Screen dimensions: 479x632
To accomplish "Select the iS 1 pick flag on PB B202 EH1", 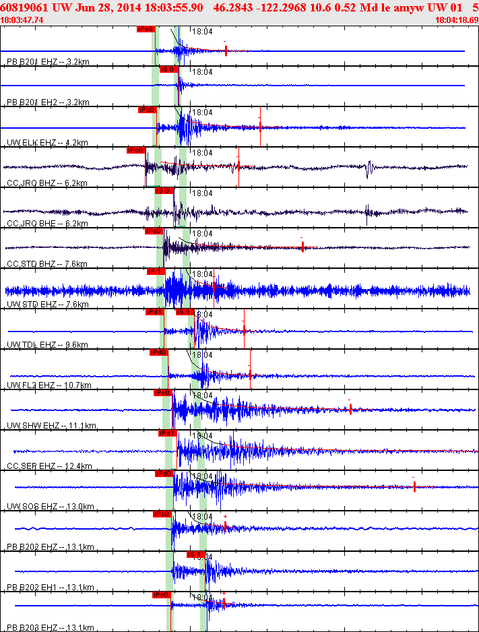I will pyautogui.click(x=196, y=555).
